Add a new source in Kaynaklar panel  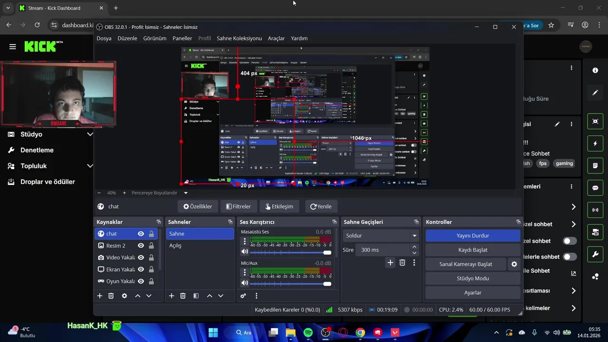pos(100,295)
